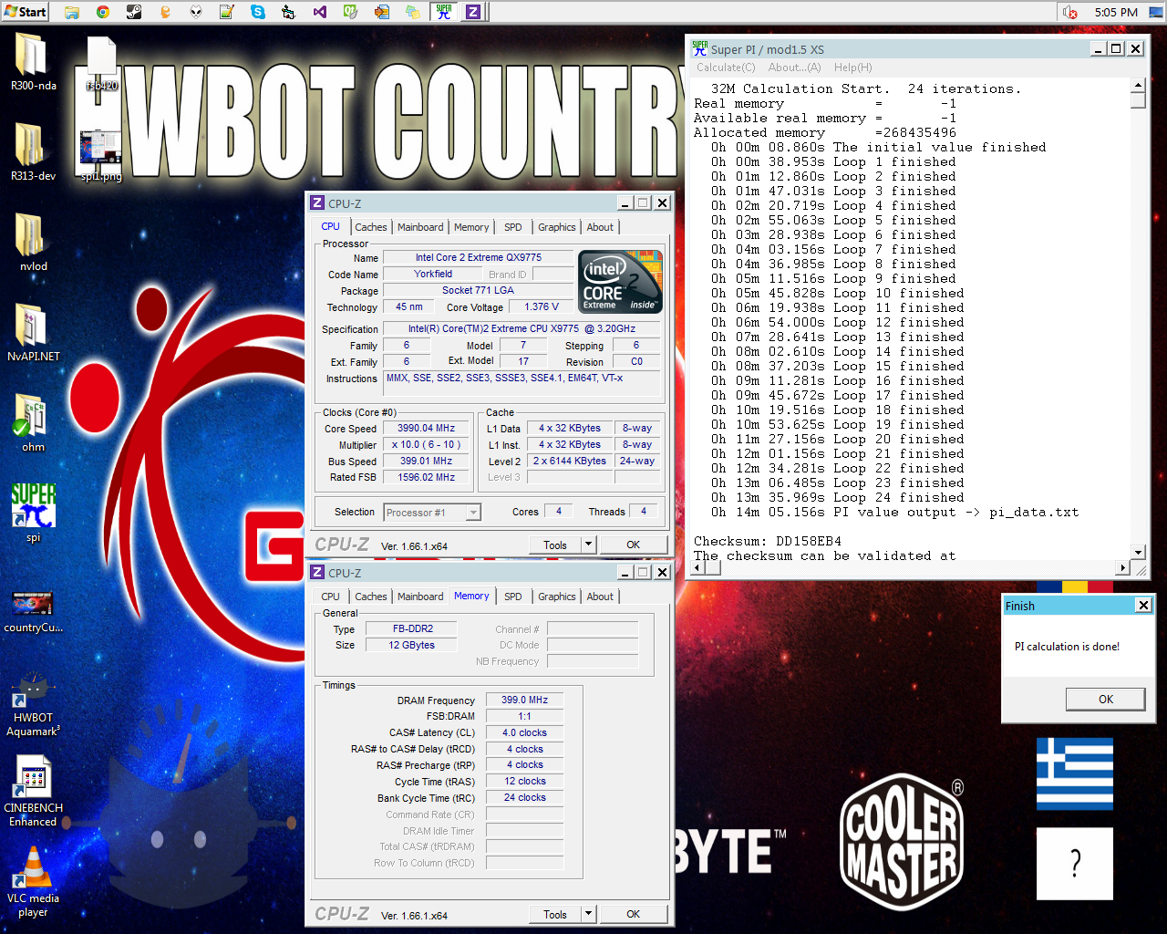The width and height of the screenshot is (1167, 934).
Task: Click the Core Voltage 1.376 V value
Action: (542, 307)
